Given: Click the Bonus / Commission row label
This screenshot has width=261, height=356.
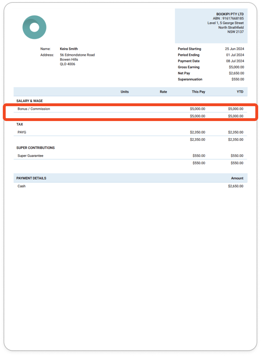Looking at the screenshot, I should [x=34, y=109].
